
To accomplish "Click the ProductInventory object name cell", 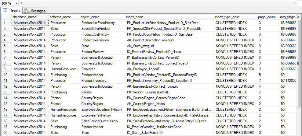I will tap(102, 81).
